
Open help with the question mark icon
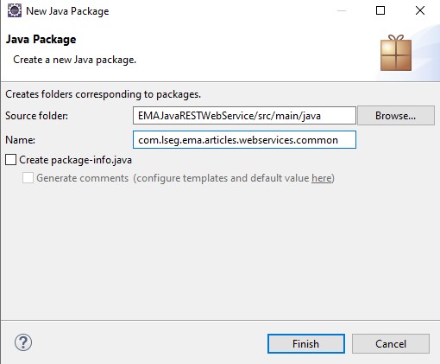coord(23,342)
